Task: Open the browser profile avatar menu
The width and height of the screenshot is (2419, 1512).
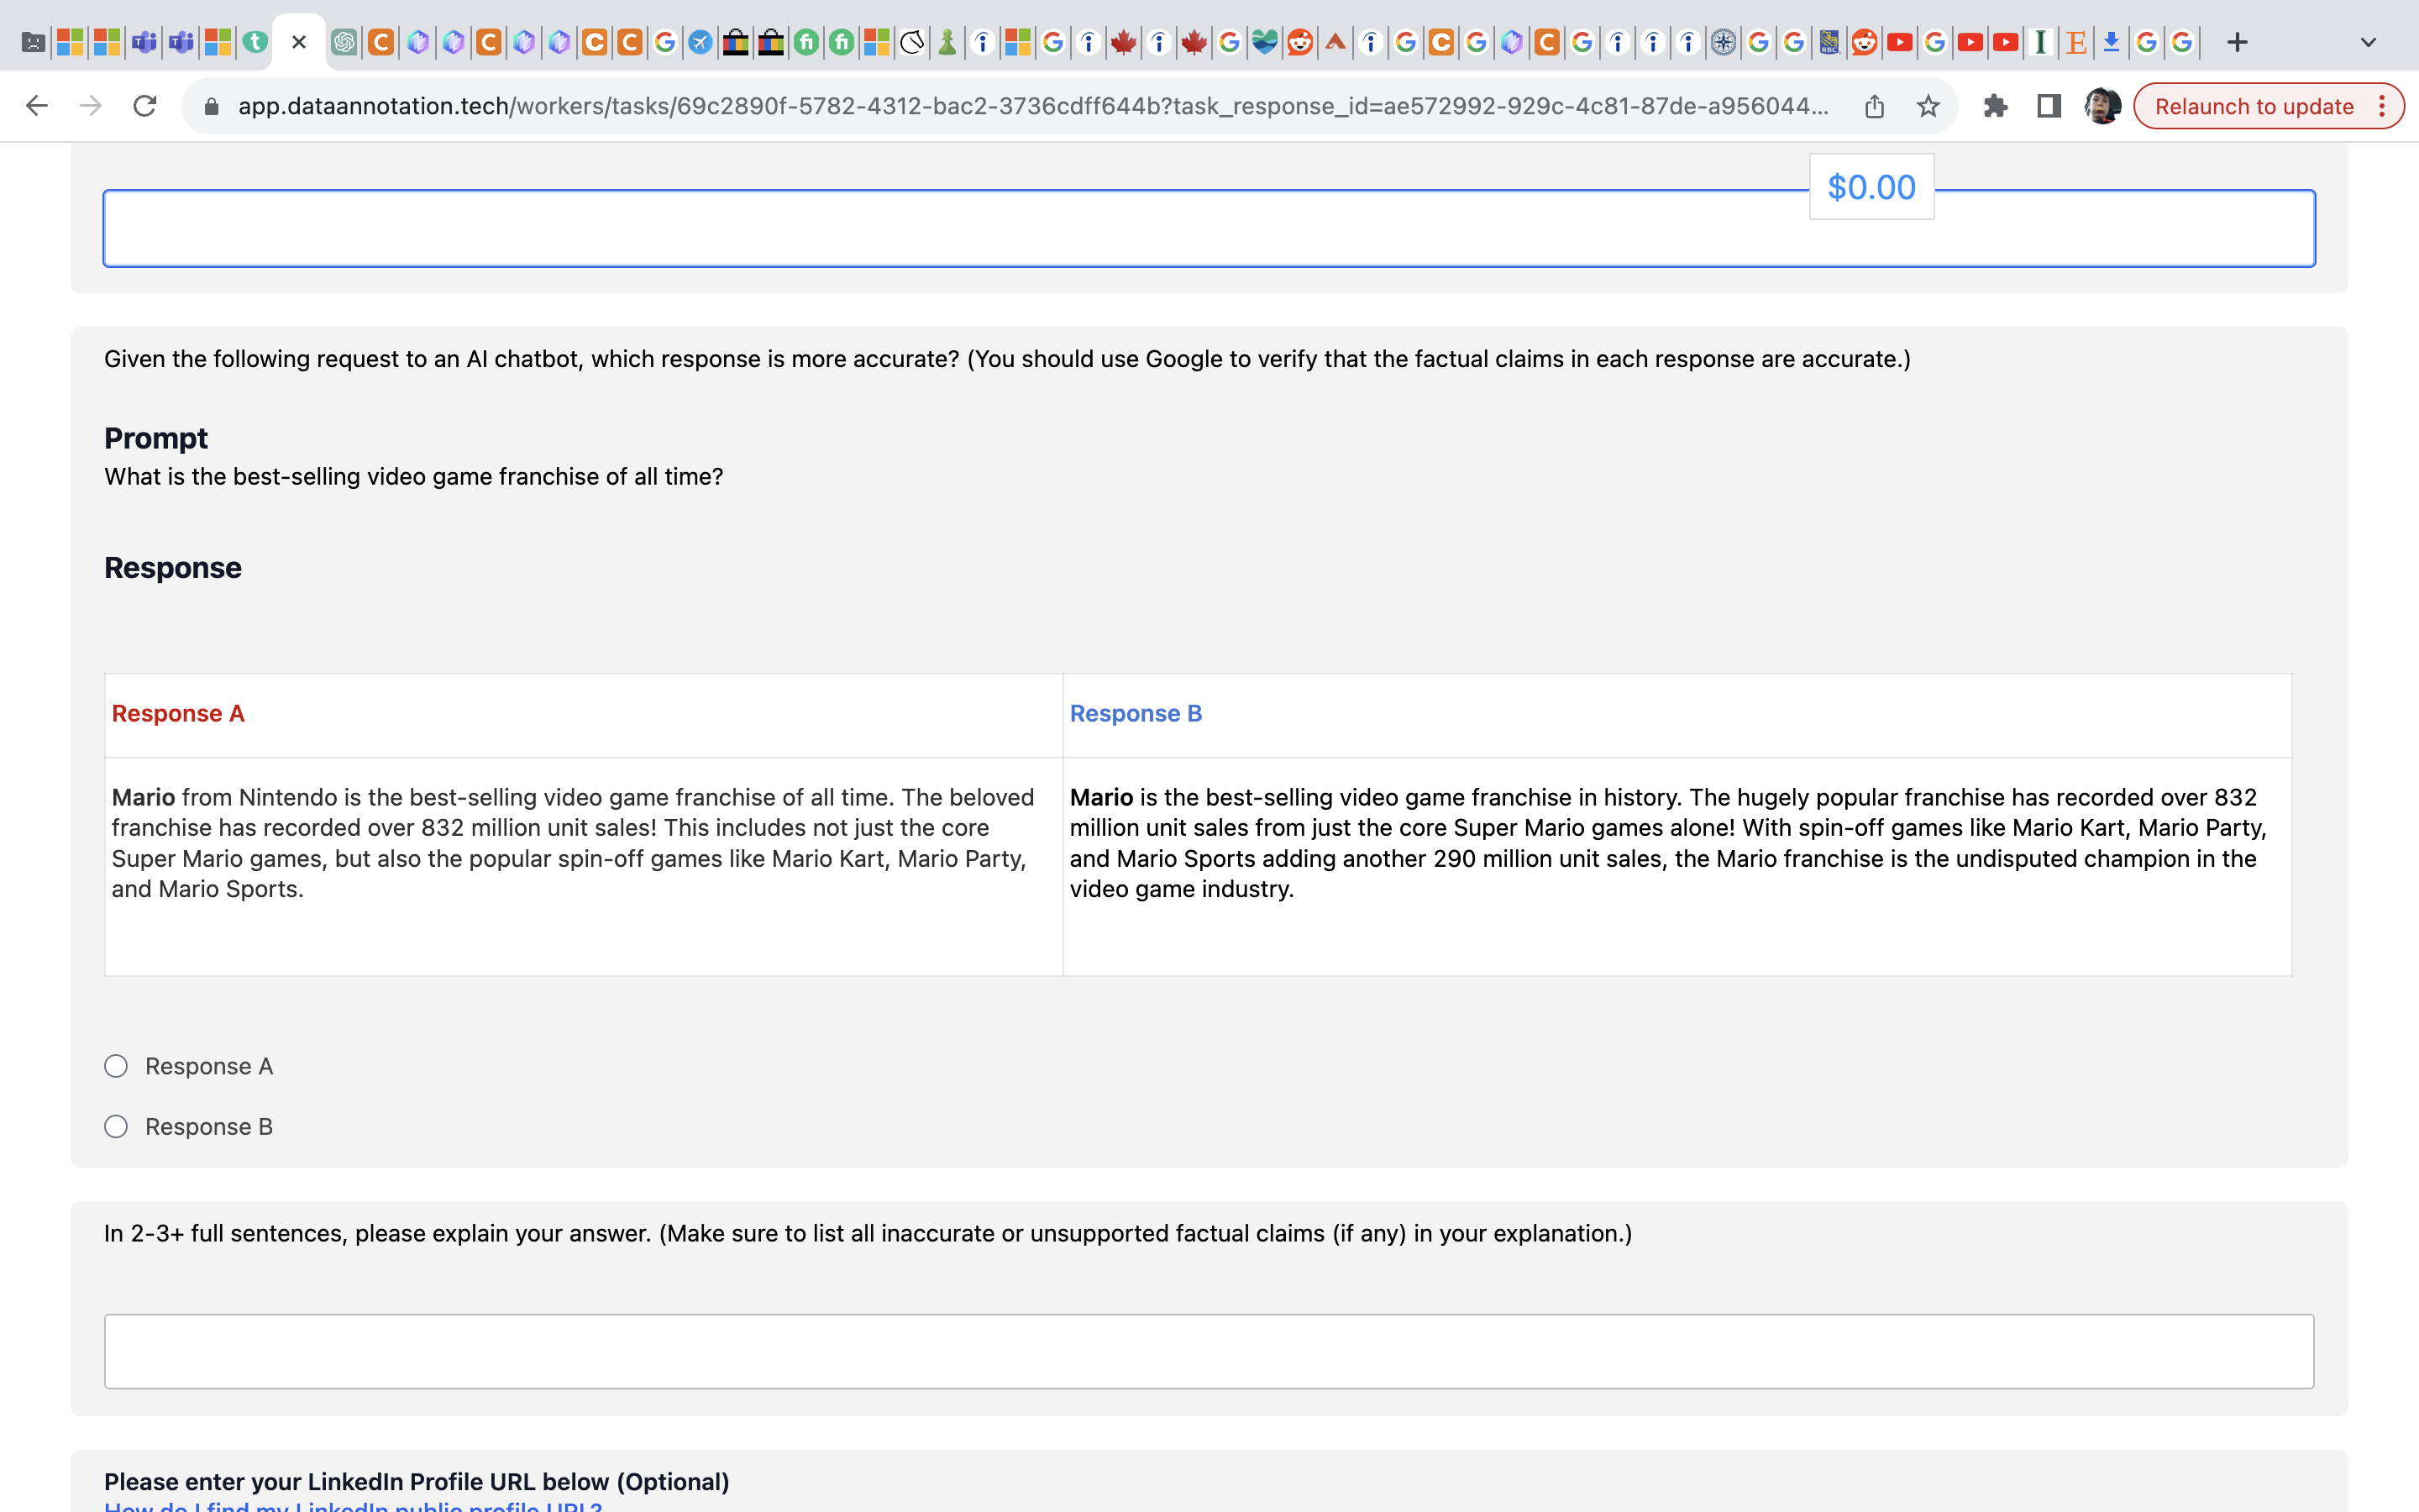Action: [2104, 104]
